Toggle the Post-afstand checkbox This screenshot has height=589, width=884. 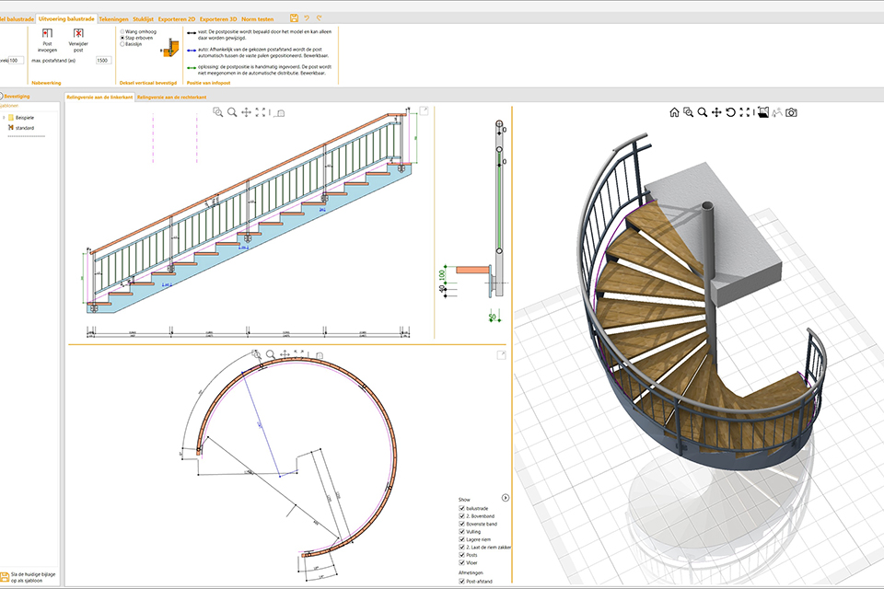(461, 581)
